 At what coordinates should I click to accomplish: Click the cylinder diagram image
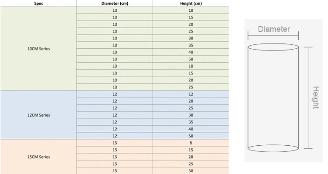click(x=283, y=90)
